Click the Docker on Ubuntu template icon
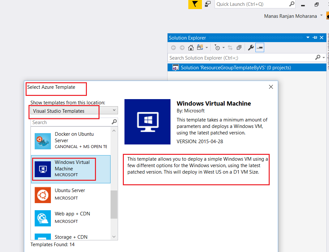The height and width of the screenshot is (252, 329). coord(42,141)
